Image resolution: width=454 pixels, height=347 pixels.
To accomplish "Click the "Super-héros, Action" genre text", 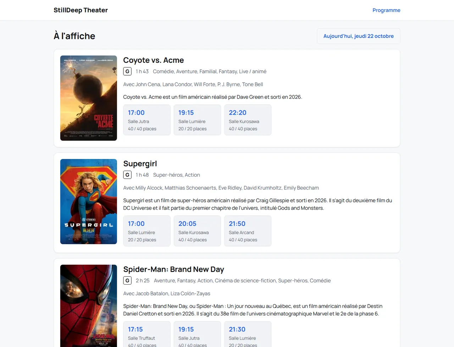I will [x=176, y=175].
